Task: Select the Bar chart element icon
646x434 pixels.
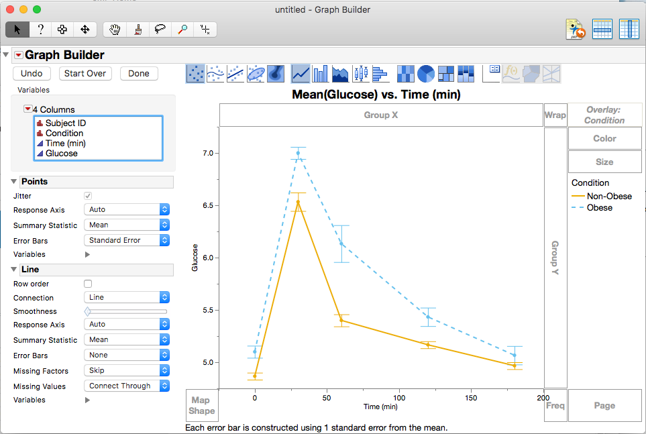Action: click(x=320, y=74)
